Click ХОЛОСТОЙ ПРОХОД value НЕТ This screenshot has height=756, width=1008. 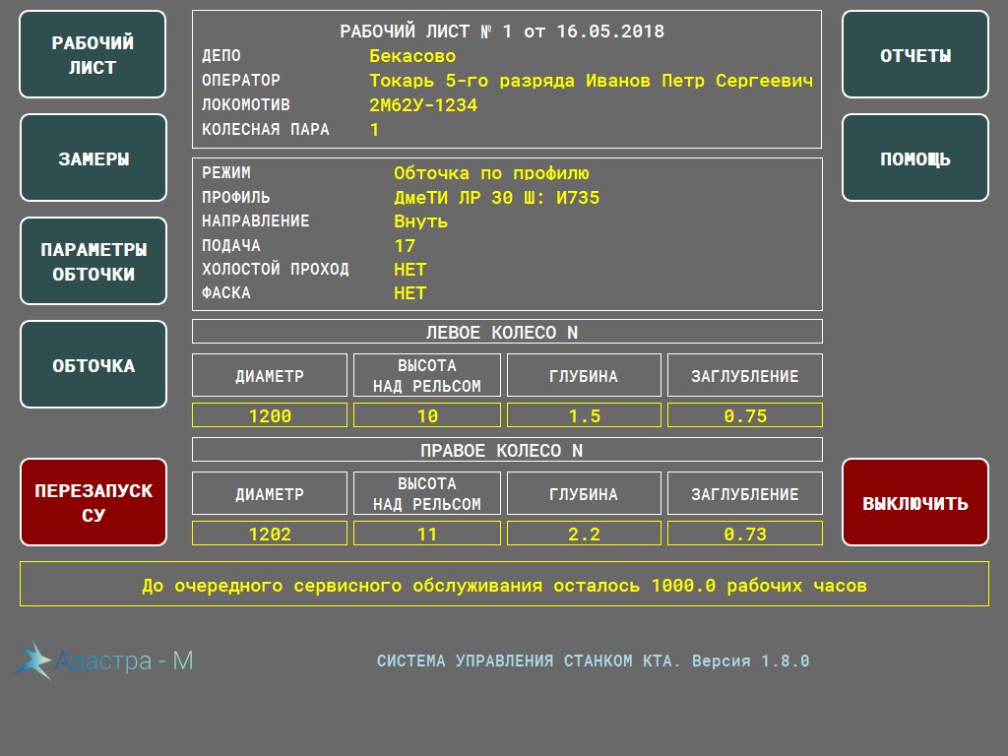[x=409, y=270]
